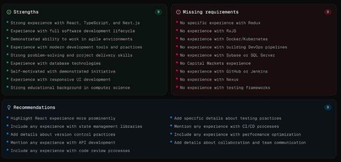Click 'No Capital Markets experience'

click(215, 63)
